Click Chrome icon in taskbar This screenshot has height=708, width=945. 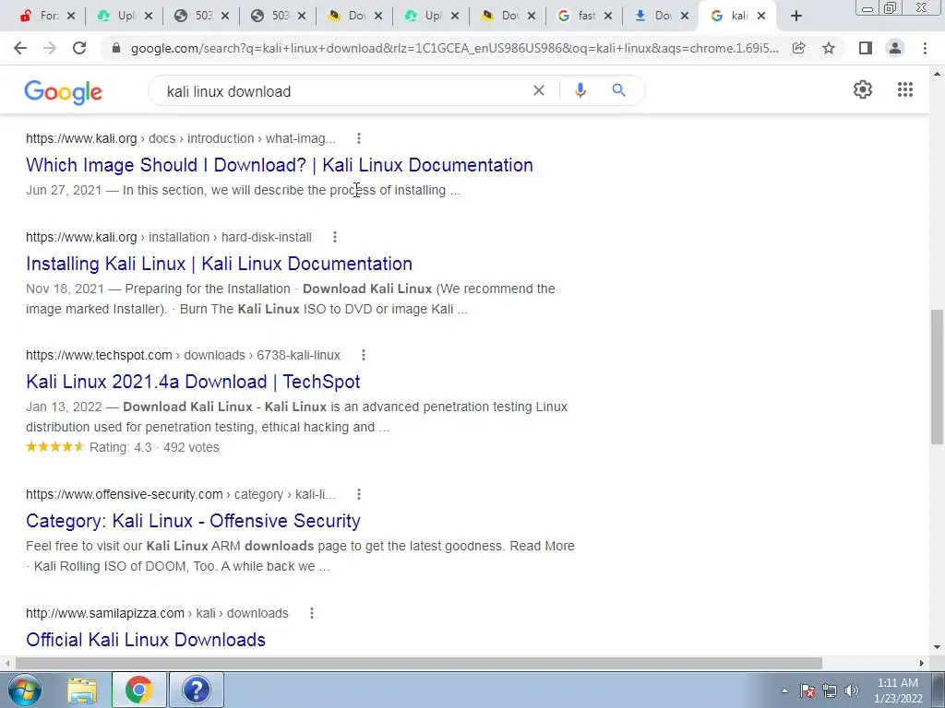pyautogui.click(x=138, y=690)
